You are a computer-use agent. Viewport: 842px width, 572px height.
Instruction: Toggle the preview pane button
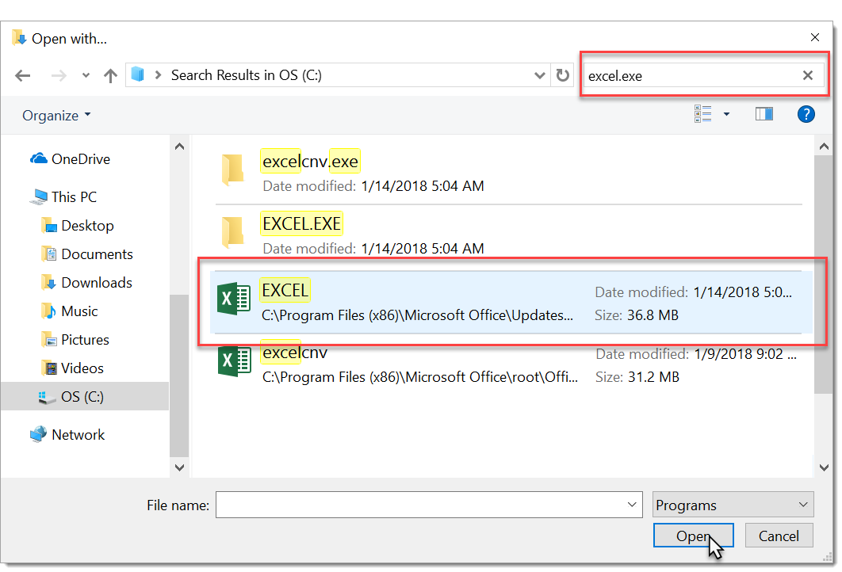click(764, 115)
